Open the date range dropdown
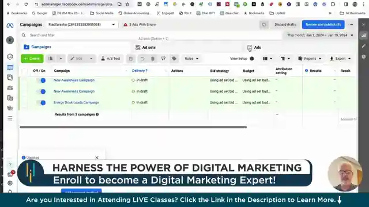The image size is (369, 207). tap(320, 35)
